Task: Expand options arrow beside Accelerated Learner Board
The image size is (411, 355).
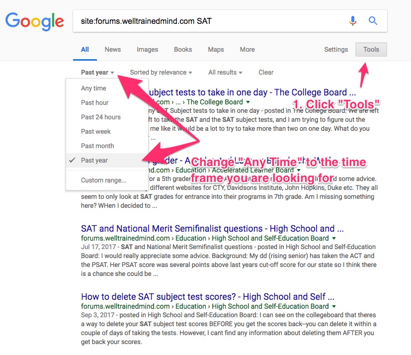Action: coord(299,170)
